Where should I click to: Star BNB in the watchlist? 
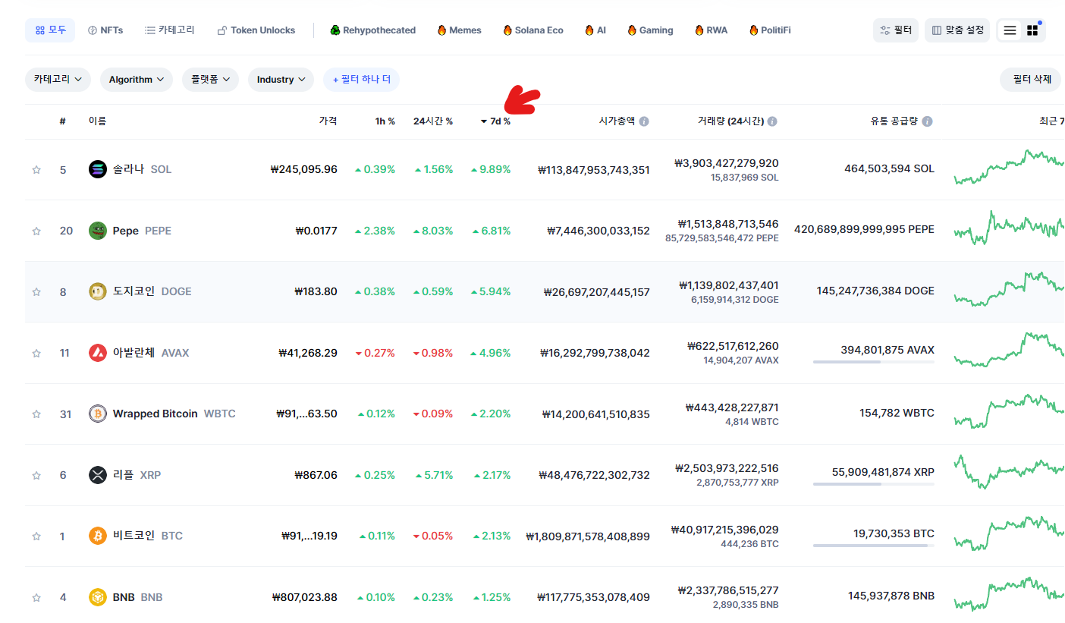coord(36,597)
